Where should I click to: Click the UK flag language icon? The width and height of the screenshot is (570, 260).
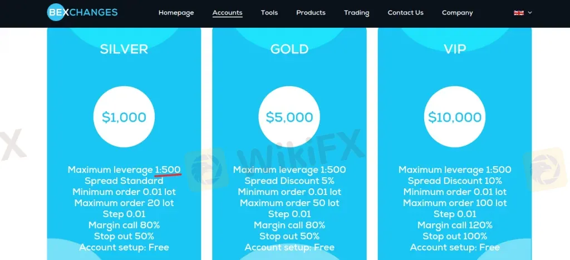coord(518,13)
